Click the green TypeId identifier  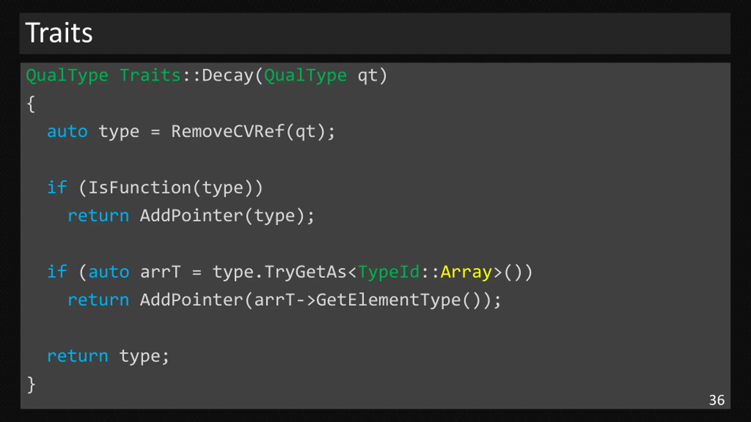(x=389, y=272)
